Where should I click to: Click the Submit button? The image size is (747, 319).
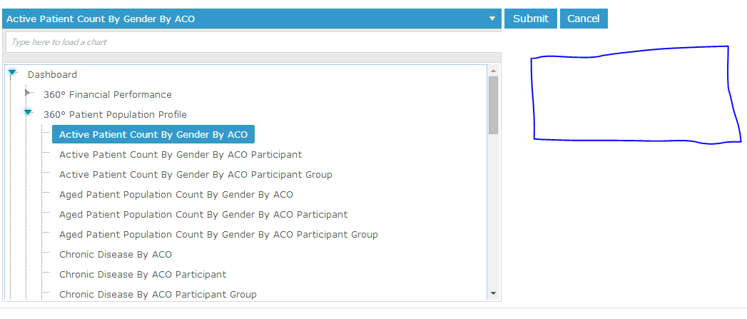(x=531, y=19)
